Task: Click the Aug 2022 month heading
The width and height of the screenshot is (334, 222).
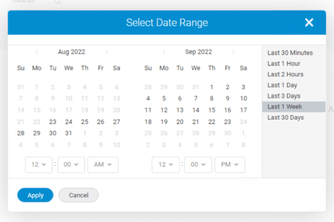Action: click(x=71, y=52)
